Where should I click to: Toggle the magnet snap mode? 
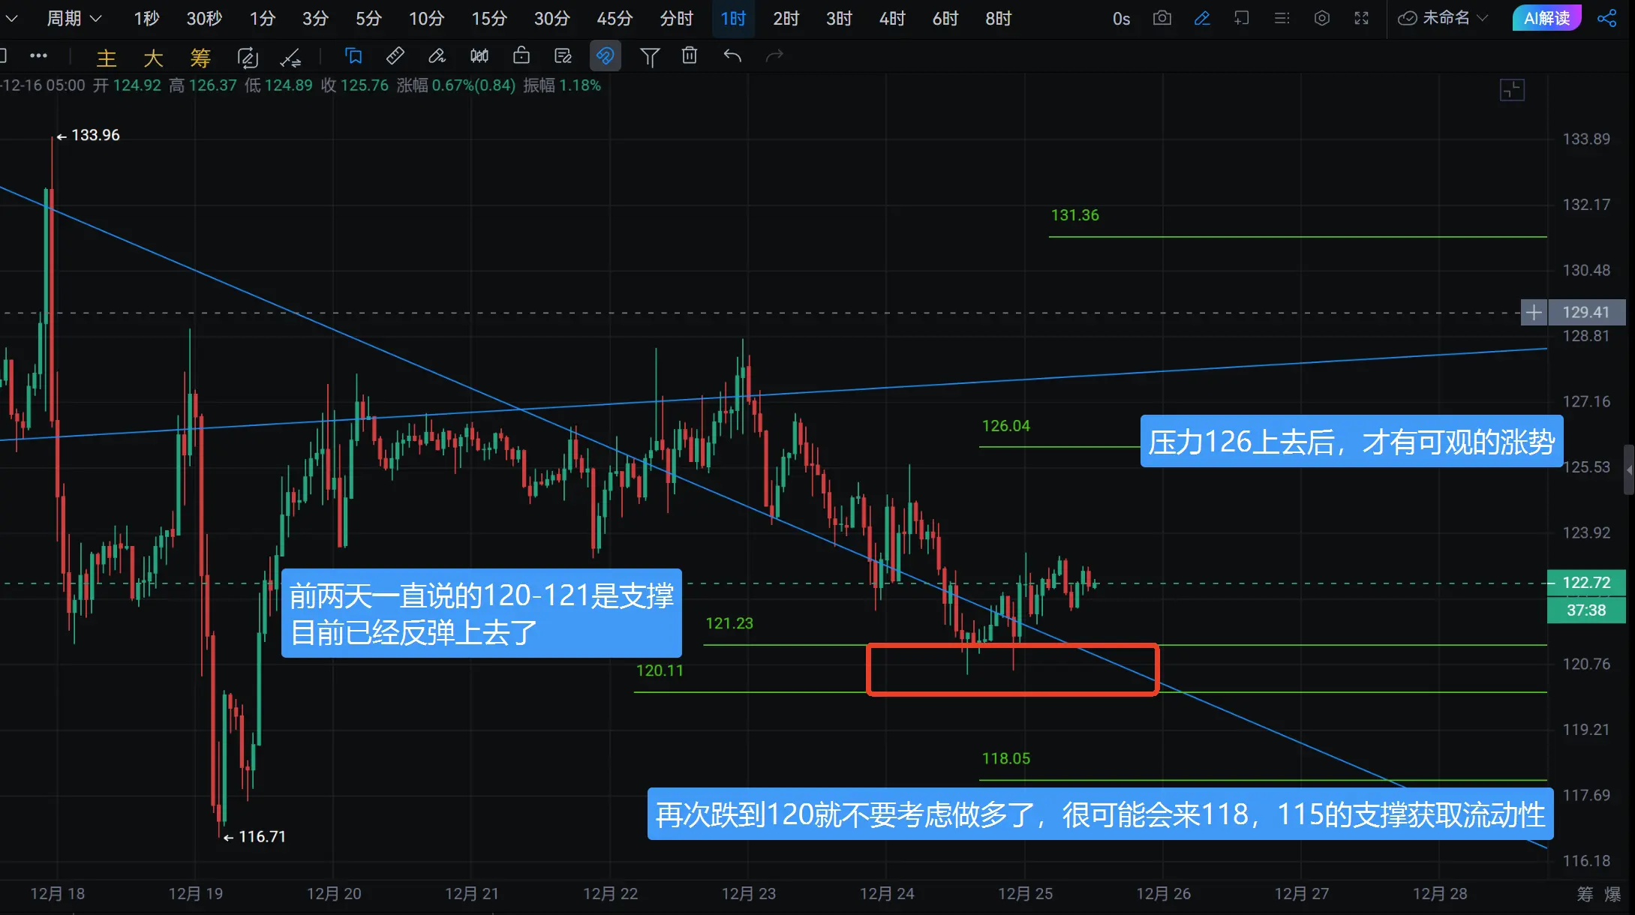[x=605, y=56]
